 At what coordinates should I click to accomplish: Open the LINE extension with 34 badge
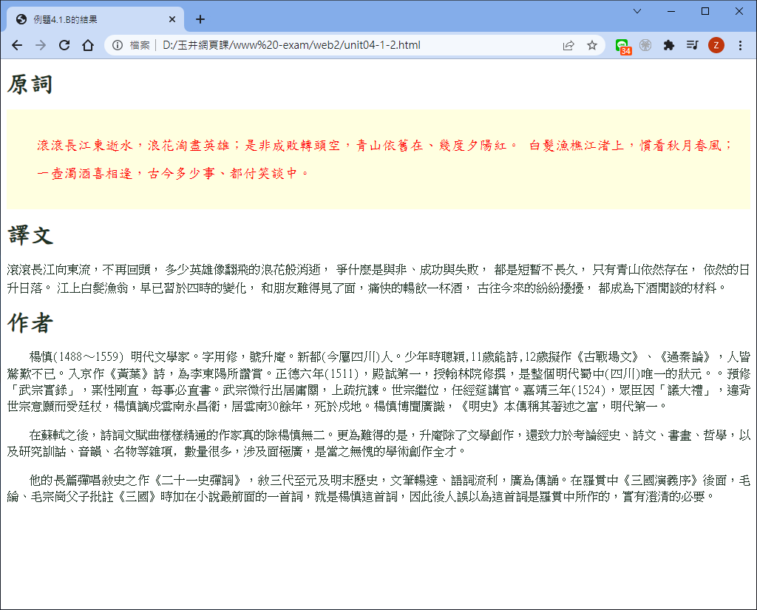[622, 46]
